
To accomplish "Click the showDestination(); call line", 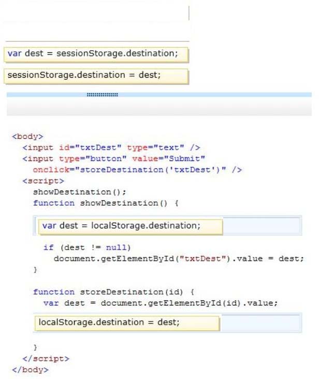I will (x=80, y=192).
